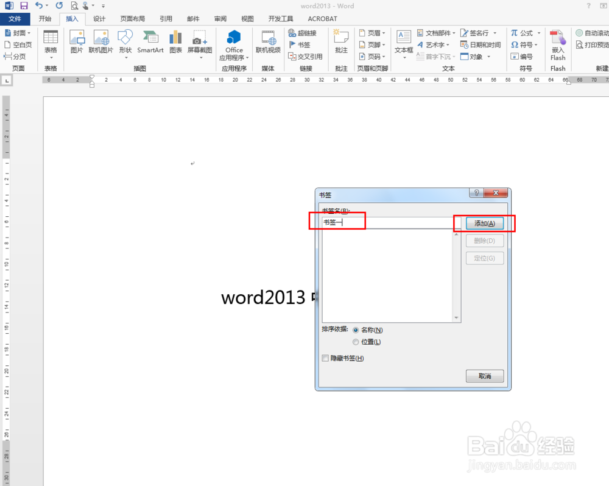Open Customize Quick Access Toolbar dropdown
Viewport: 609px width, 486px height.
[x=103, y=6]
